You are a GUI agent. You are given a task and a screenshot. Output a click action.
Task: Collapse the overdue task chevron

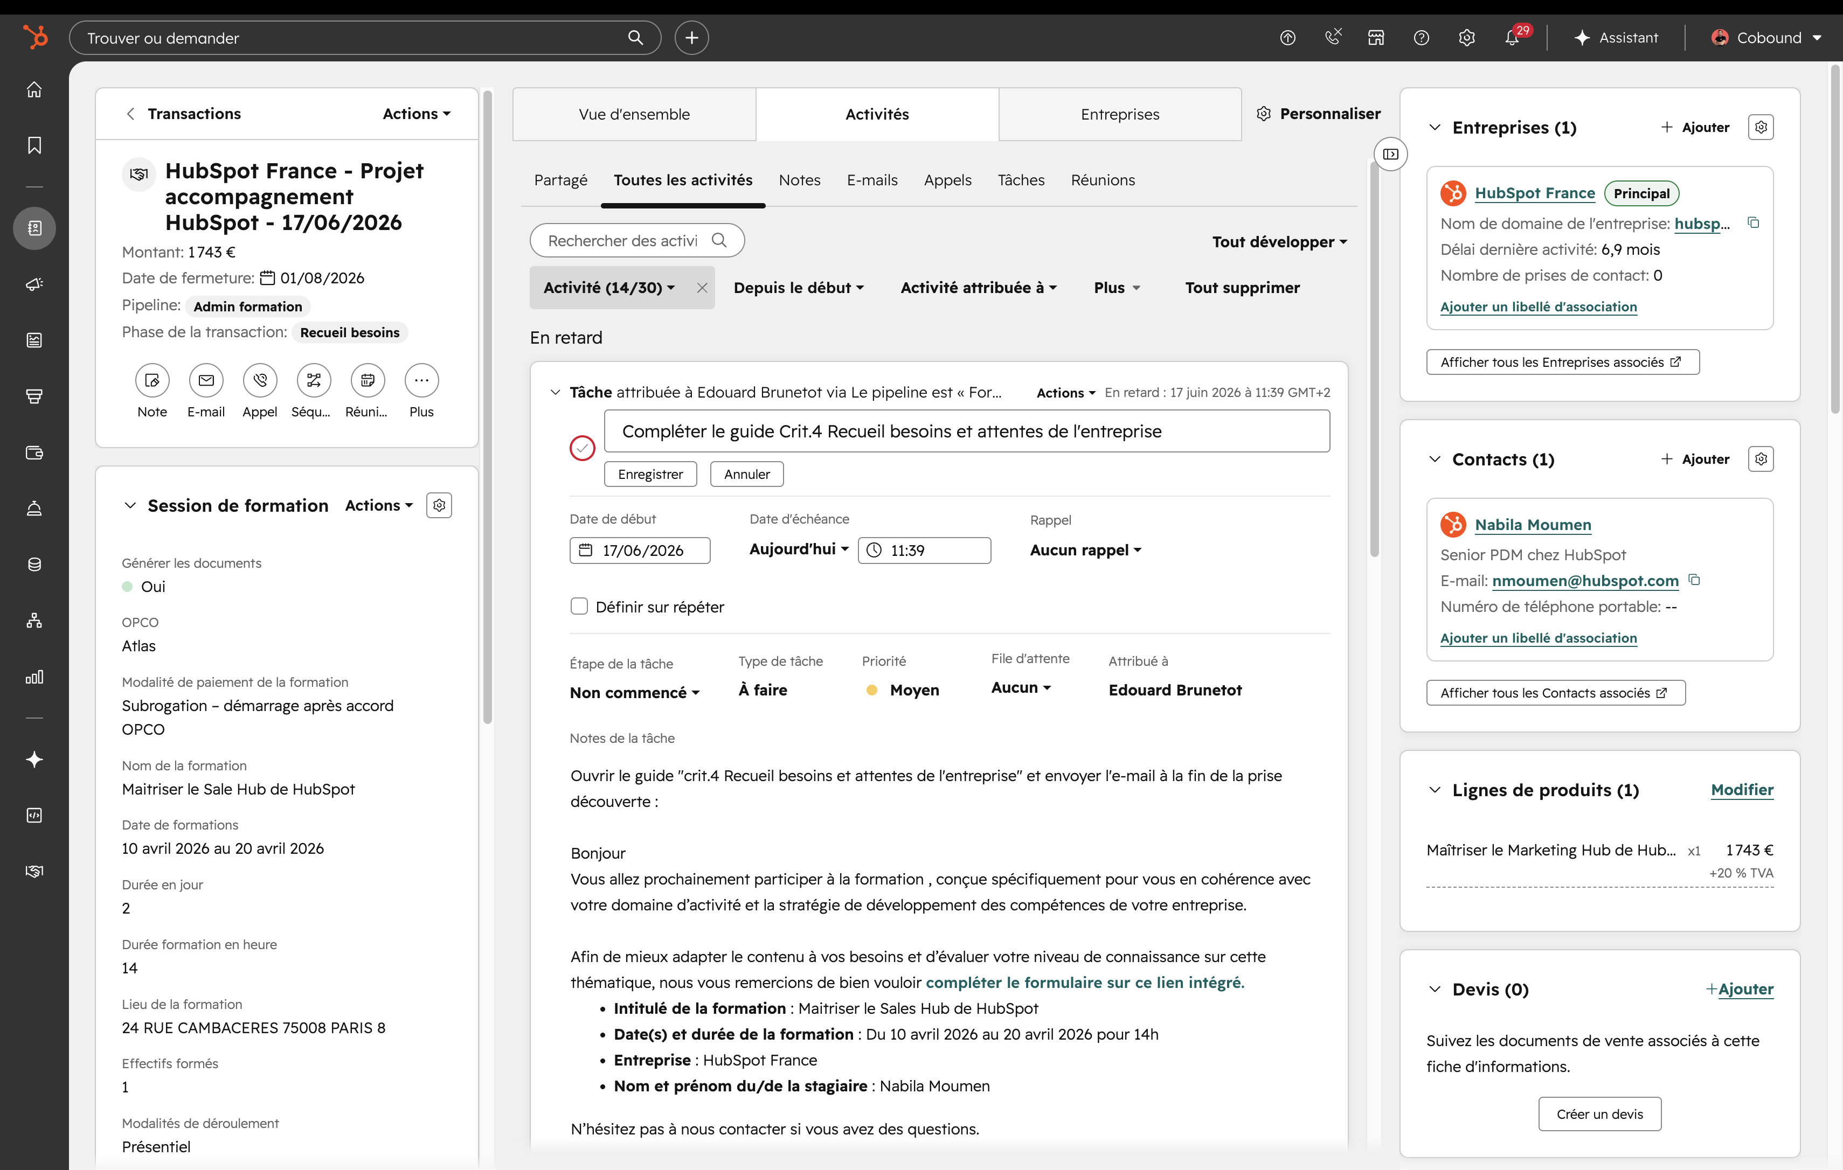tap(555, 392)
